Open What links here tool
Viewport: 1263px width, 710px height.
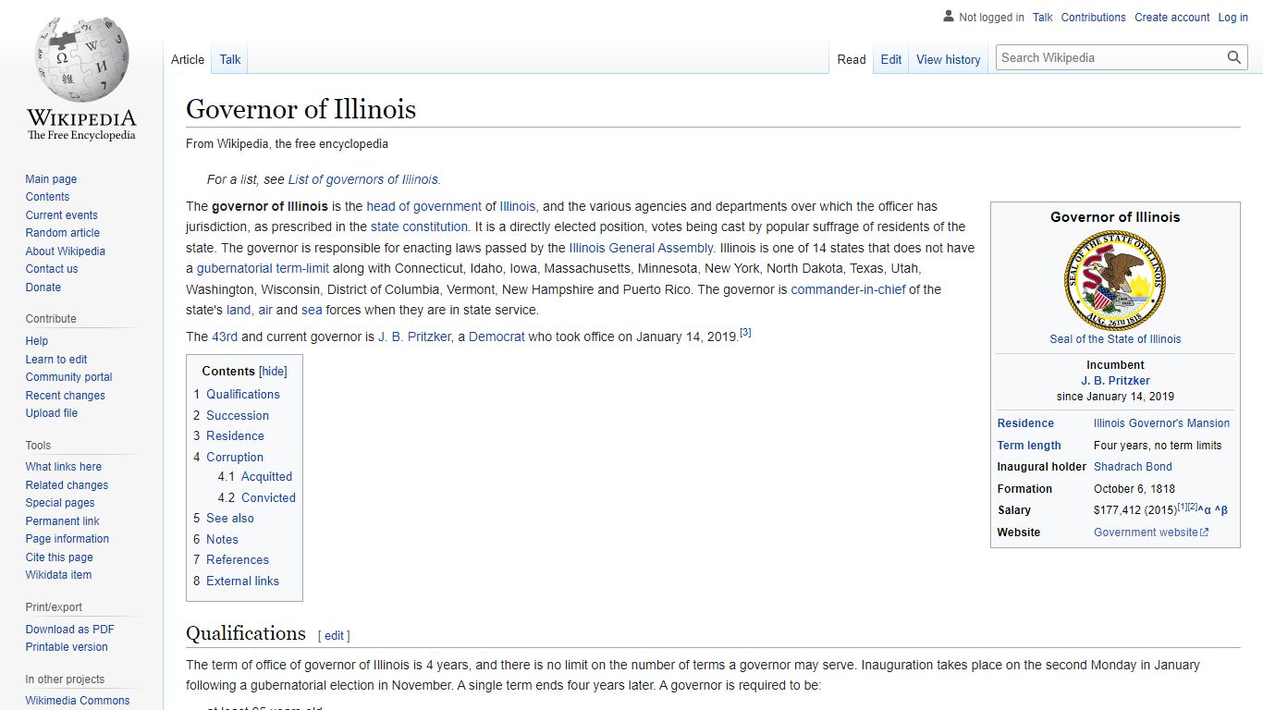[x=63, y=467]
